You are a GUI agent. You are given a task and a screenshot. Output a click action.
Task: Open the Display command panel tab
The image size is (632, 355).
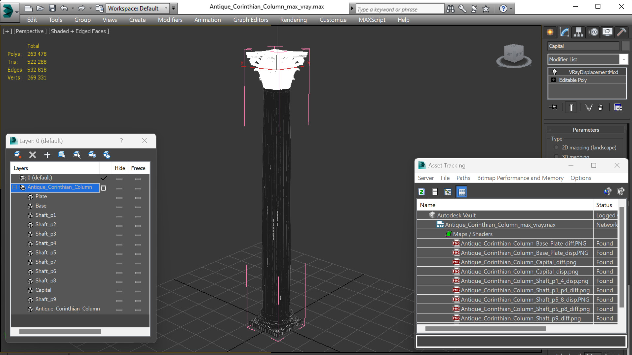tap(607, 32)
